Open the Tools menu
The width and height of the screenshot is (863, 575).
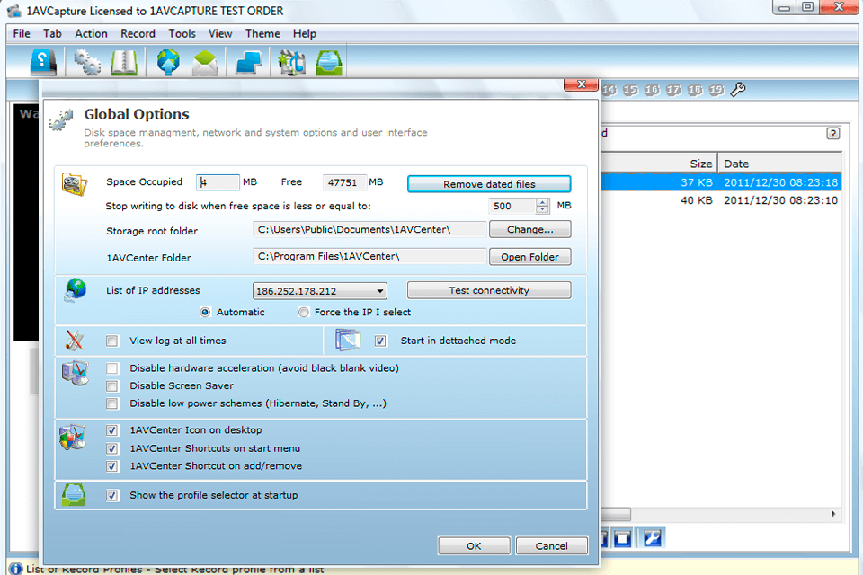point(182,33)
